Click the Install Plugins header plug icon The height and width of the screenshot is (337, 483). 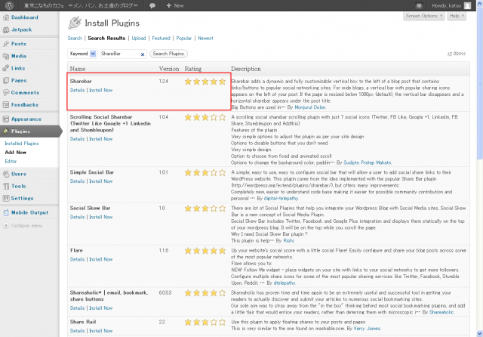[x=75, y=23]
